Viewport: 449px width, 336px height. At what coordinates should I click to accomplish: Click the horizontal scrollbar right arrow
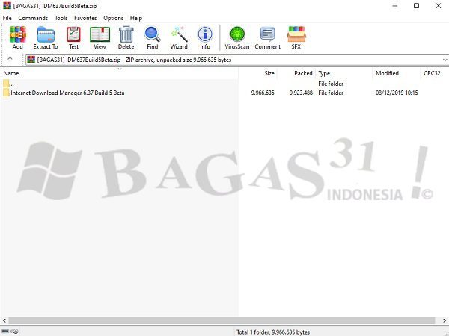445,320
